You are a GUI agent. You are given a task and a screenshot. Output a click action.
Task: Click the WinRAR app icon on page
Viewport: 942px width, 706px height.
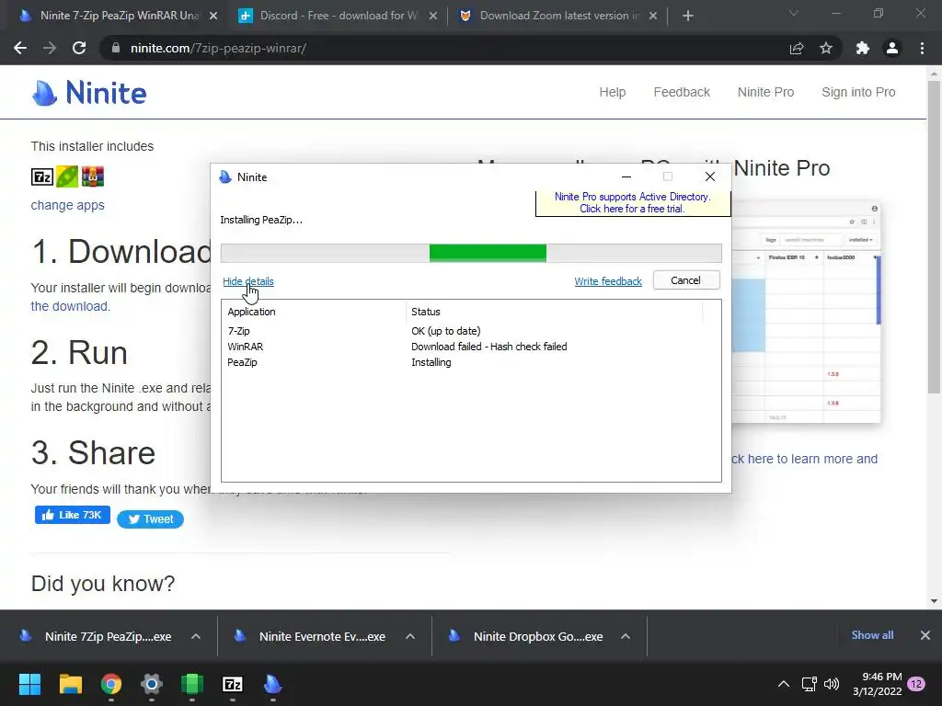(x=93, y=177)
